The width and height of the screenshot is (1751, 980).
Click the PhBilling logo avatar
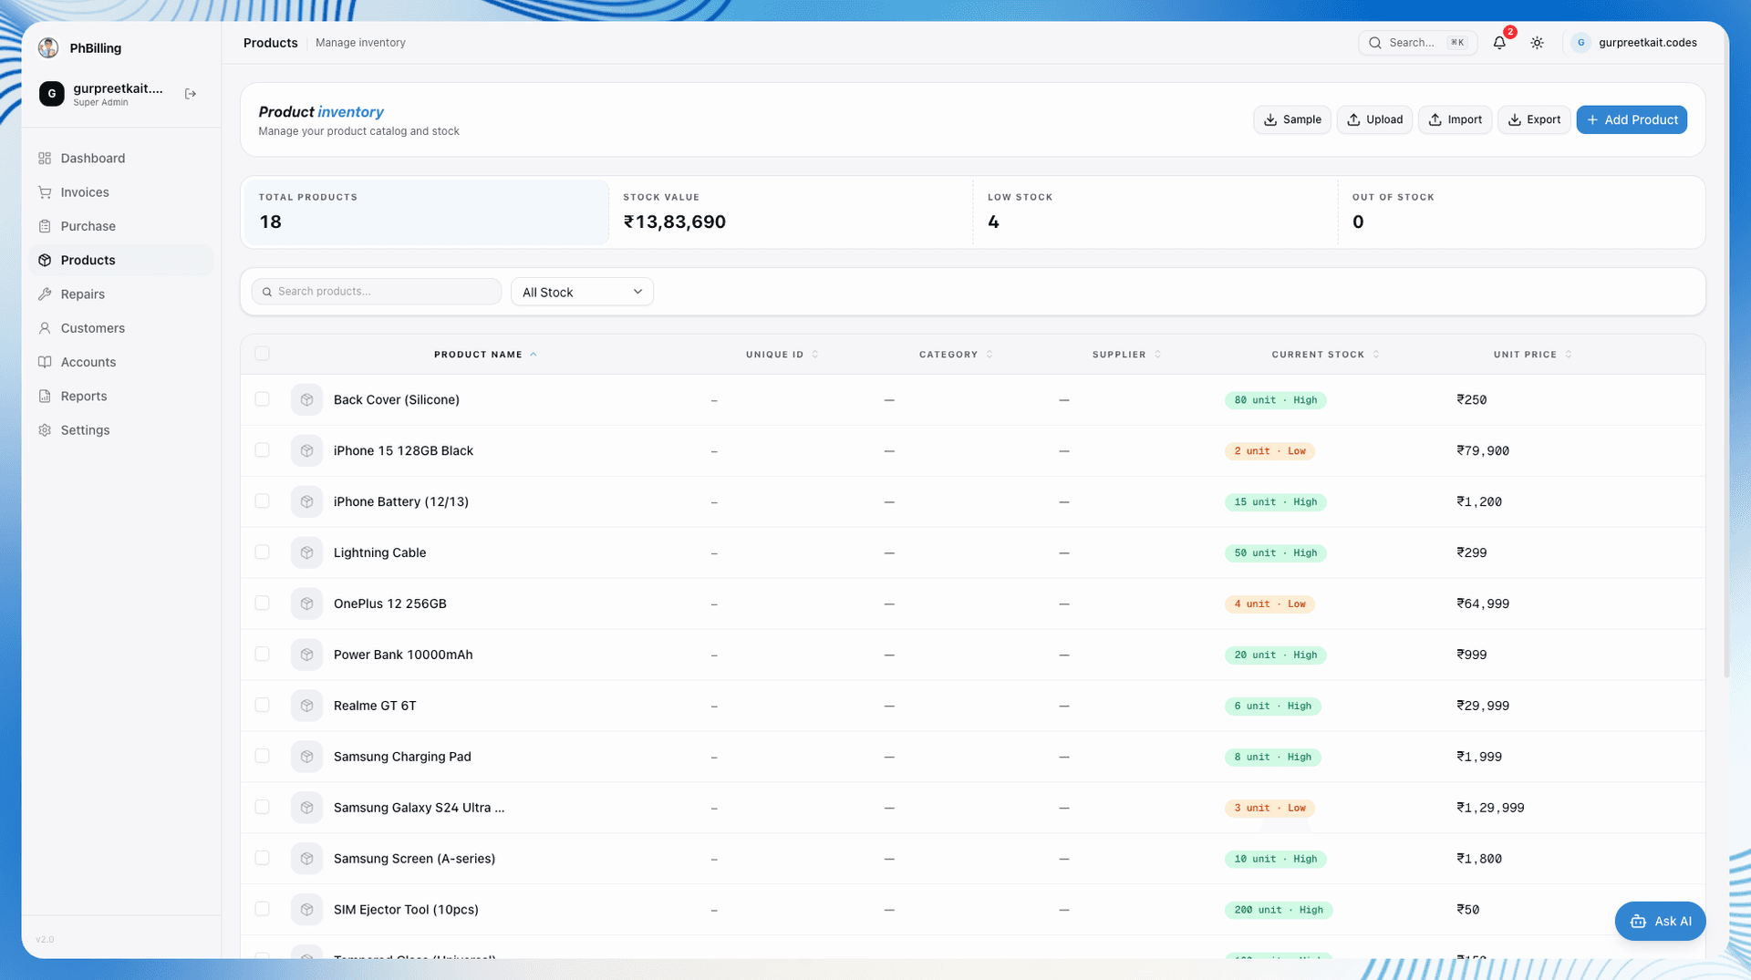point(49,48)
